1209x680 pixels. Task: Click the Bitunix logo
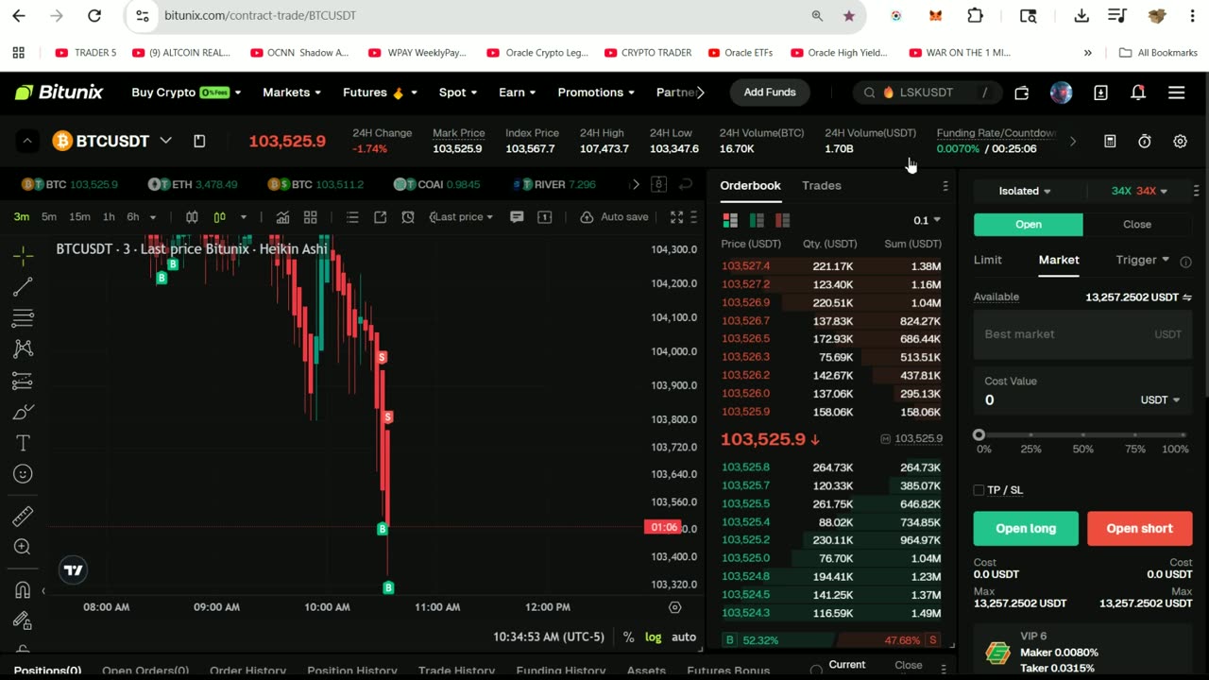click(59, 93)
